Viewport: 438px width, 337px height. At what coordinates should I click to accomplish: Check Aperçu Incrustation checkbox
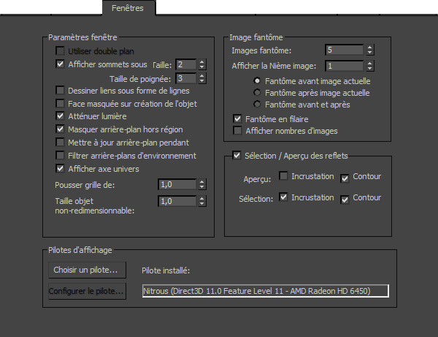[283, 176]
